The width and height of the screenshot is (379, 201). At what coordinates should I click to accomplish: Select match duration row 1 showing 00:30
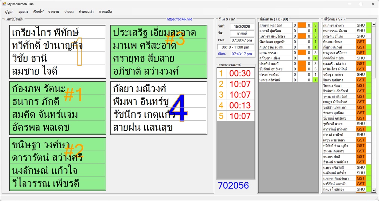pyautogui.click(x=236, y=73)
